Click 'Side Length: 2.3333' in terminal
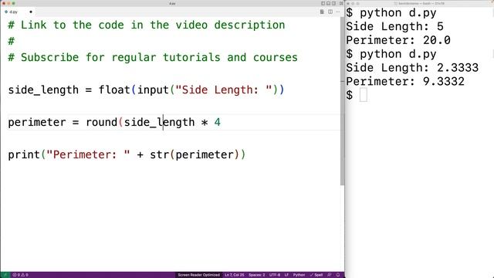 coord(412,68)
